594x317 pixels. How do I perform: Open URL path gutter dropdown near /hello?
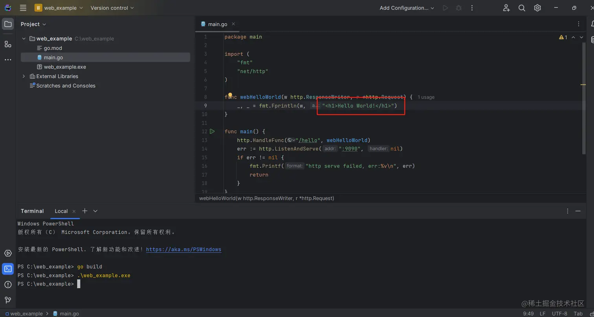coord(291,140)
